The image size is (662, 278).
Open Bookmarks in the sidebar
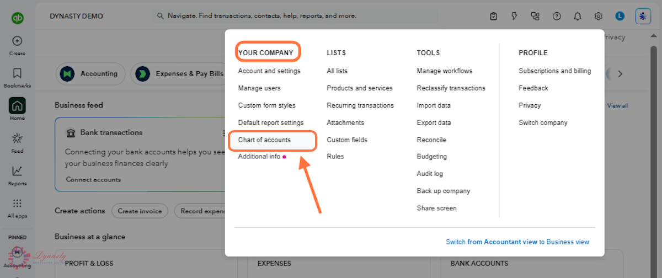pyautogui.click(x=17, y=77)
